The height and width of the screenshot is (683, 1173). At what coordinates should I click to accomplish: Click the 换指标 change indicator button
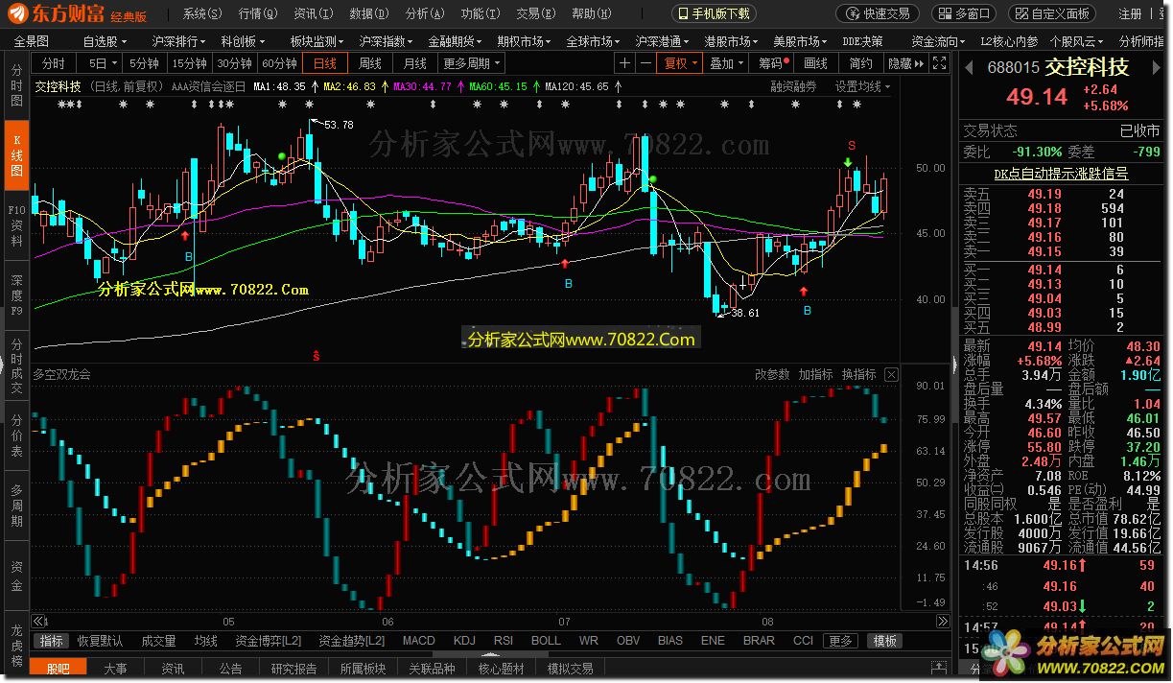tap(858, 374)
